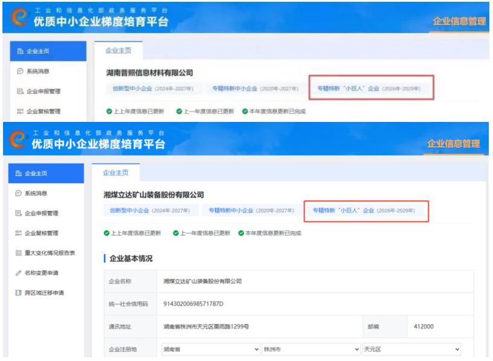Click the 系统消息 sidebar icon in the top panel
The height and width of the screenshot is (361, 493).
20,71
